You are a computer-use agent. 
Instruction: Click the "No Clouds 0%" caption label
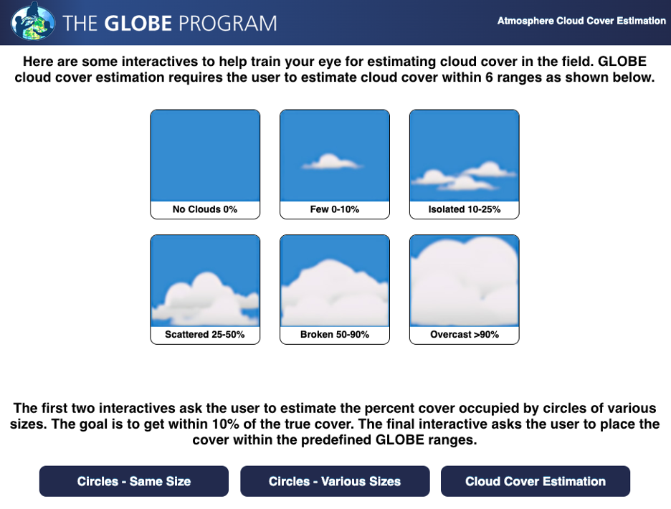coord(205,210)
